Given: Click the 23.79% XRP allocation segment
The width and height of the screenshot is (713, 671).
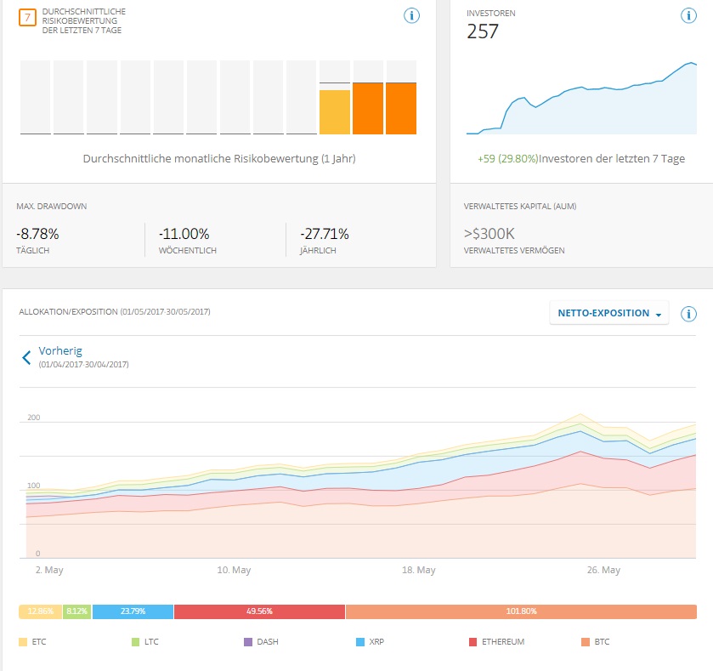Looking at the screenshot, I should (133, 611).
